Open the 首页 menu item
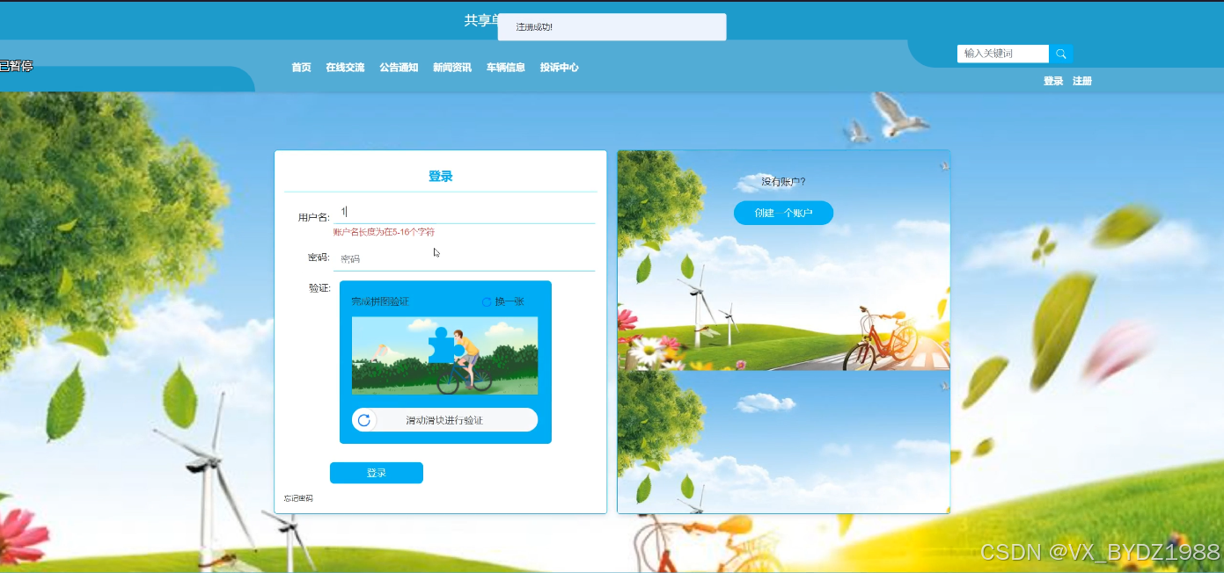 coord(301,68)
